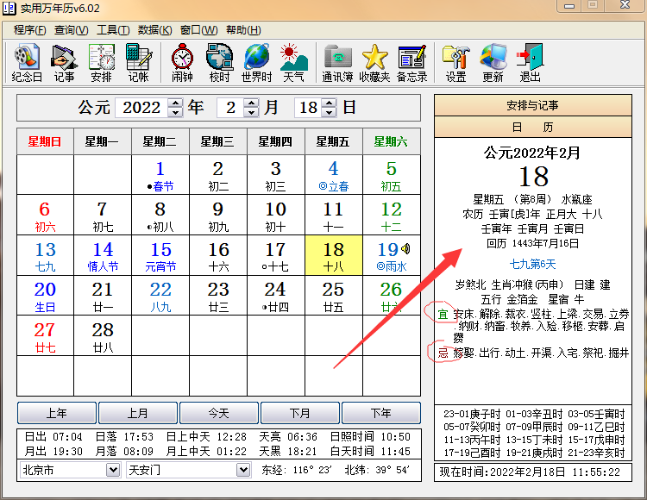Open the 闹钟 alarm clock tool
647x500 pixels.
pyautogui.click(x=182, y=62)
